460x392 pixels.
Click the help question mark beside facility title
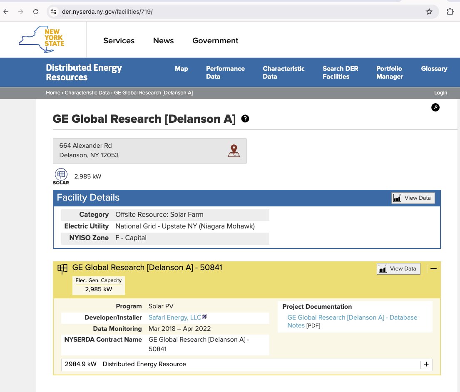coord(245,119)
